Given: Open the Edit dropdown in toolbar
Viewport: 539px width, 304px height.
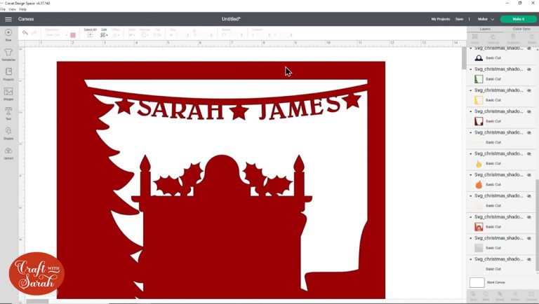Looking at the screenshot, I should click(104, 34).
